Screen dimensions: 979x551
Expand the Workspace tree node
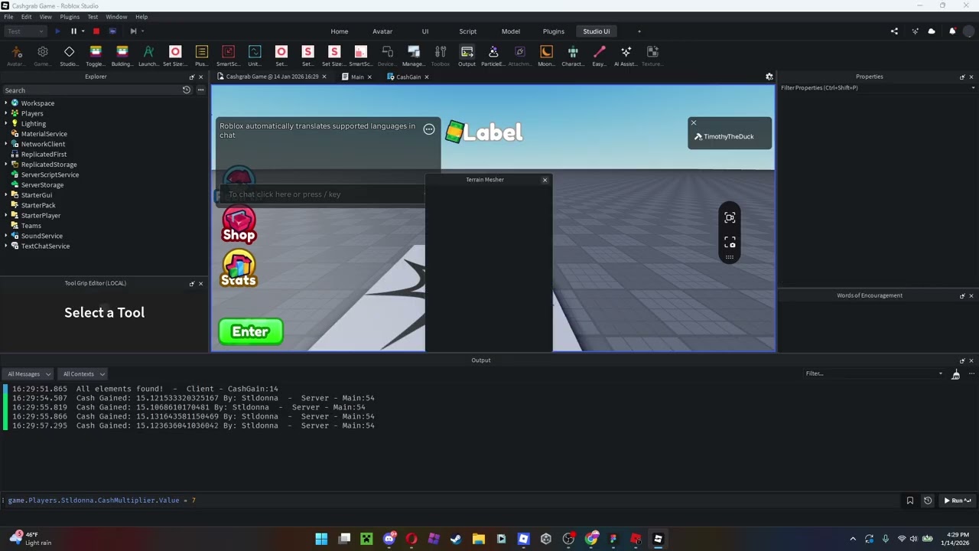(x=6, y=103)
